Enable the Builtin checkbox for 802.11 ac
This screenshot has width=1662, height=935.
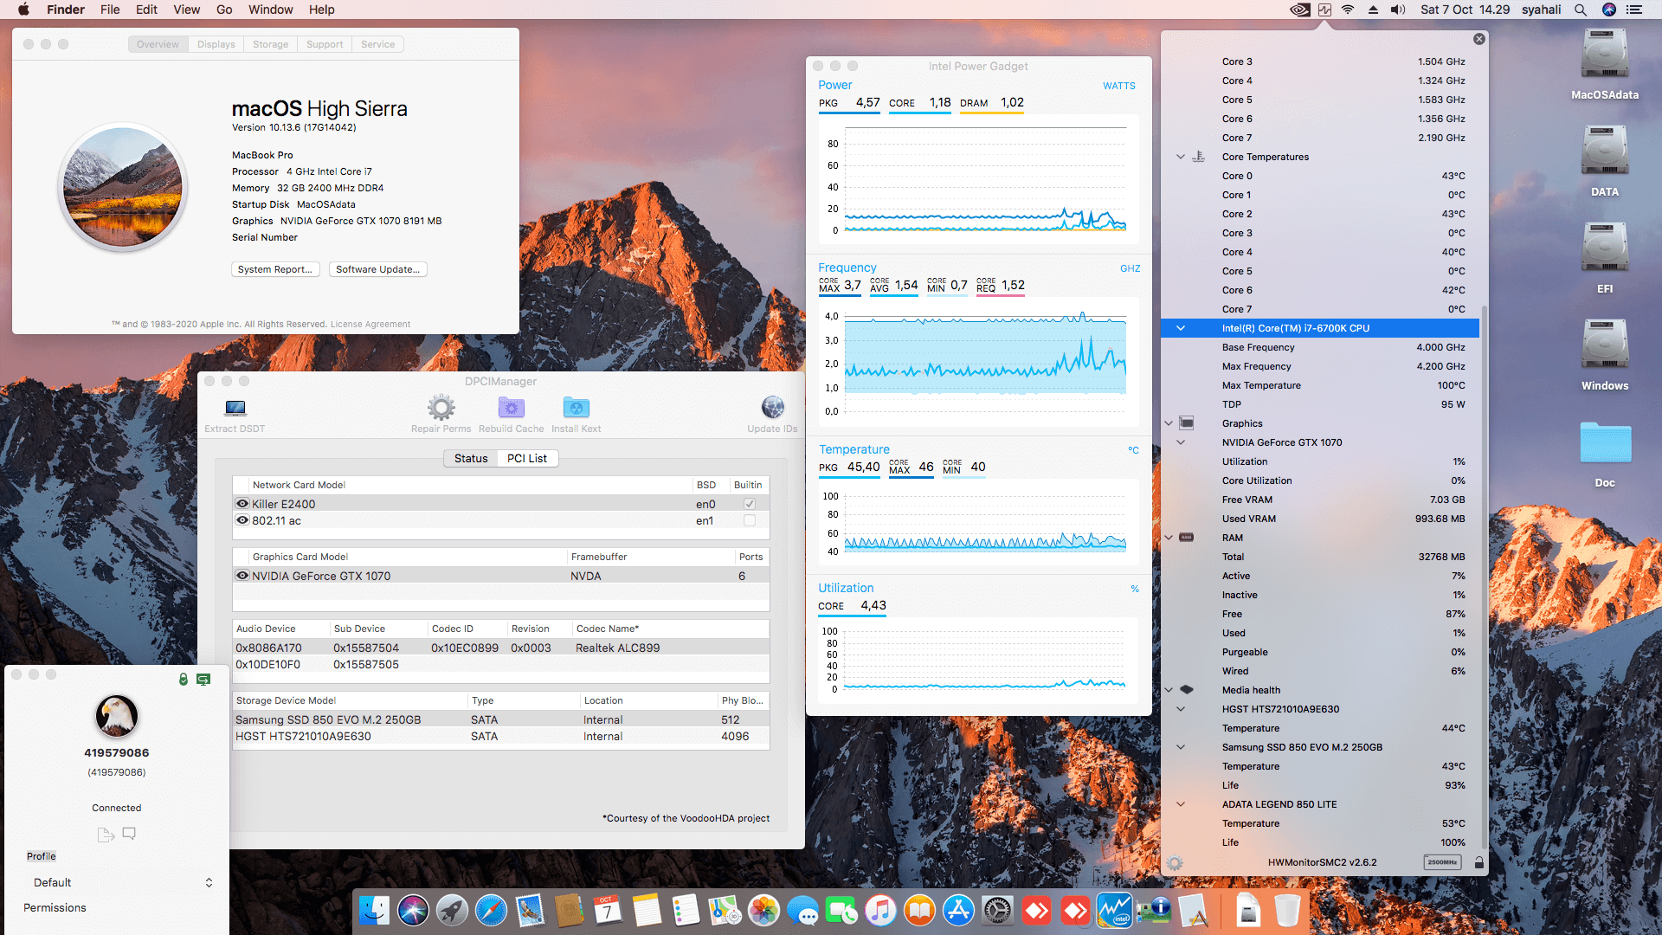pos(750,520)
